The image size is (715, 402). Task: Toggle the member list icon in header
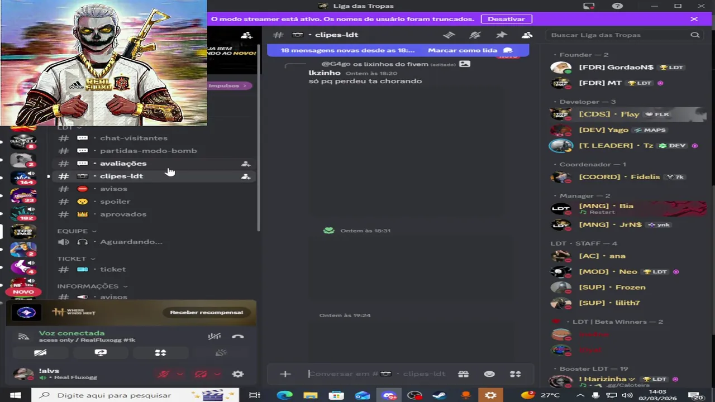[527, 35]
